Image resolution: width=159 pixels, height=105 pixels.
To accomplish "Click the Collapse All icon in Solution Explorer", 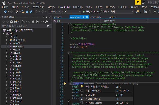I will (33, 22).
